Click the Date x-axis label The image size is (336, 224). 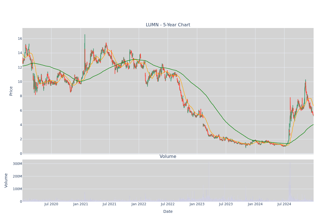pyautogui.click(x=168, y=211)
